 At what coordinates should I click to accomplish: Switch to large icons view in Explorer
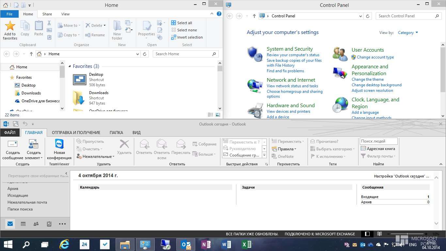click(x=218, y=115)
